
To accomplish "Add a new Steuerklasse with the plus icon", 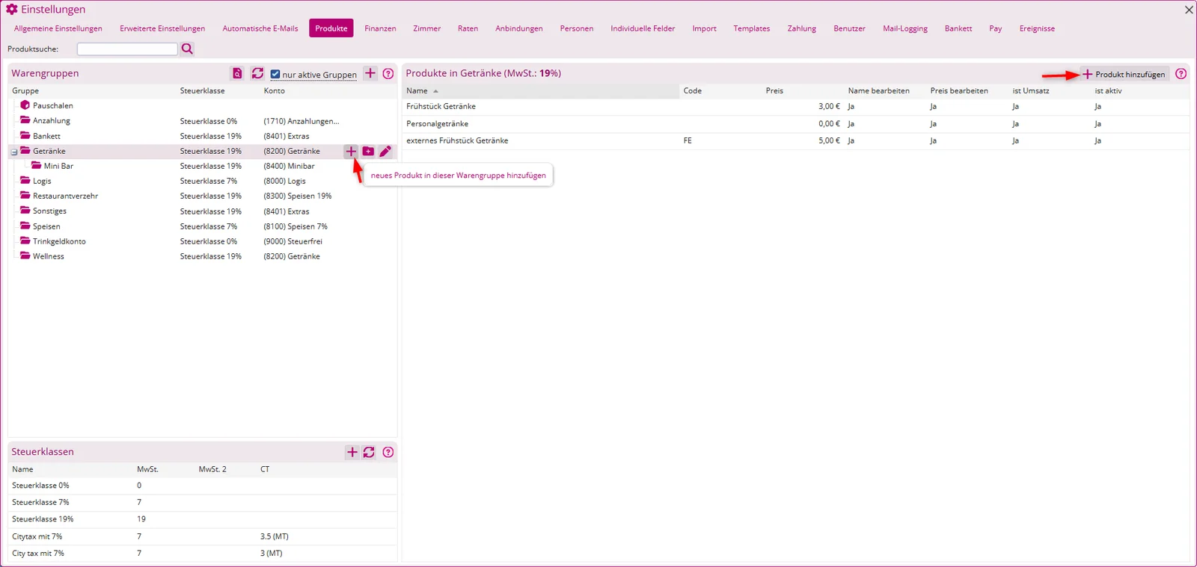I will click(x=352, y=452).
